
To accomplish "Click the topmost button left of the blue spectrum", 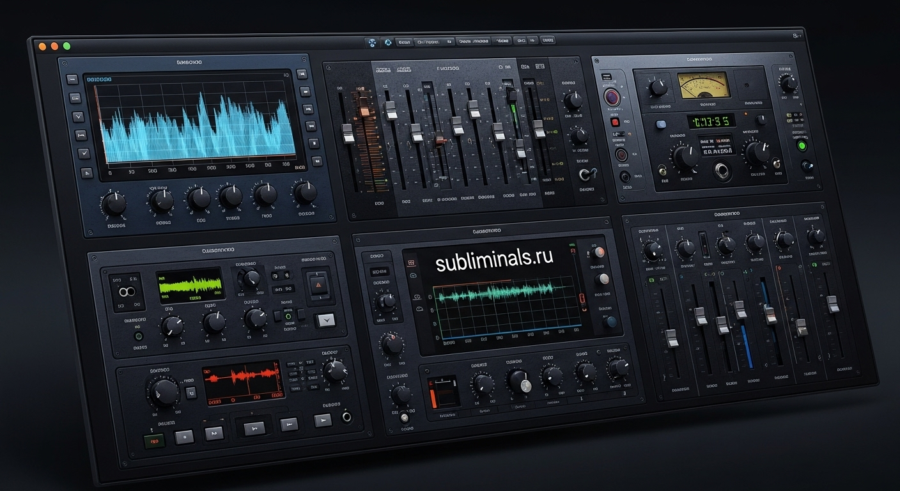I will coord(72,79).
